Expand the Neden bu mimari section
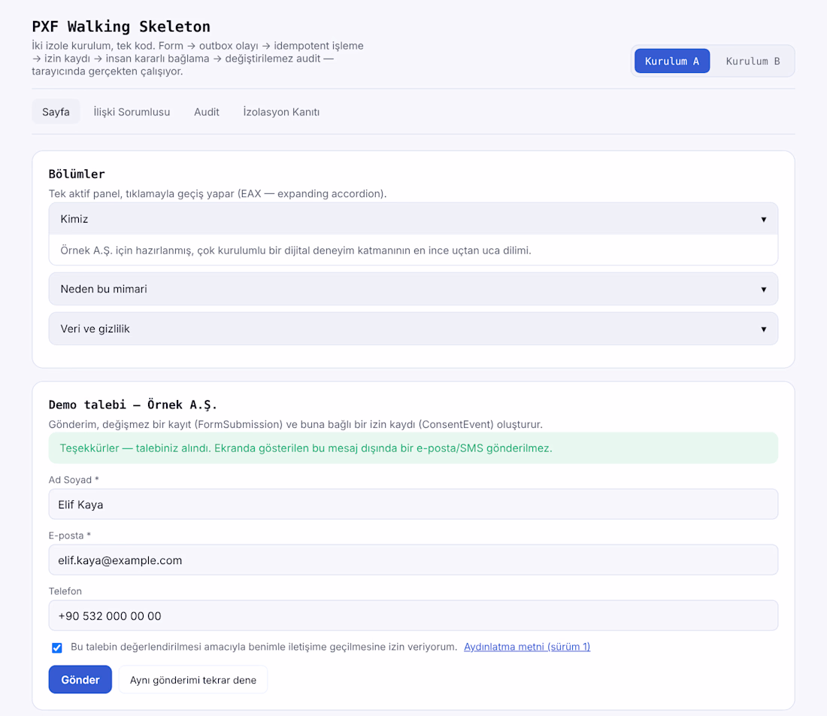 (413, 289)
